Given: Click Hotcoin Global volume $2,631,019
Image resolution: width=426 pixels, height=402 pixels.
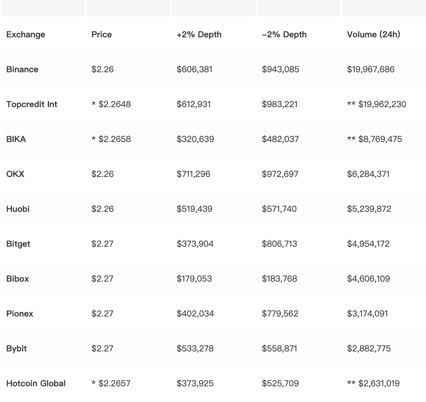Looking at the screenshot, I should [x=379, y=384].
